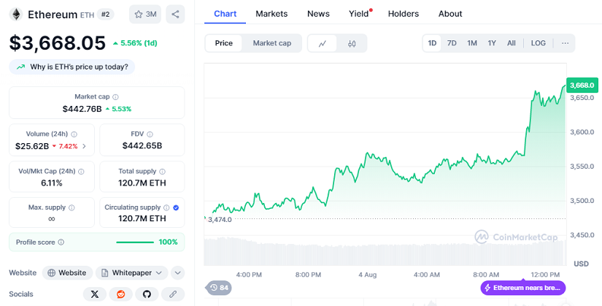Click the $442.65B FDV value
The height and width of the screenshot is (306, 602).
142,145
